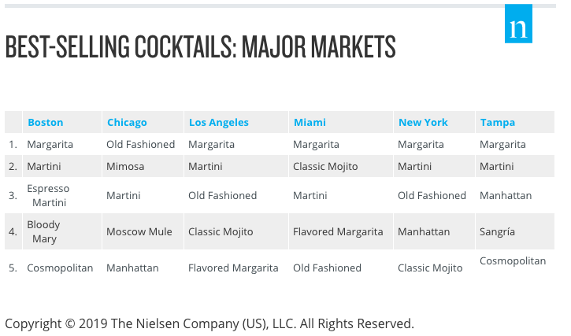This screenshot has width=571, height=336.
Task: Select Classic Mojito under Miami
Action: pos(325,166)
